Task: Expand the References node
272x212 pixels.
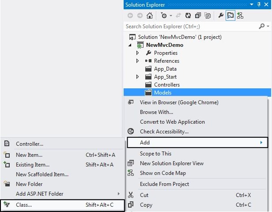Action: 138,61
